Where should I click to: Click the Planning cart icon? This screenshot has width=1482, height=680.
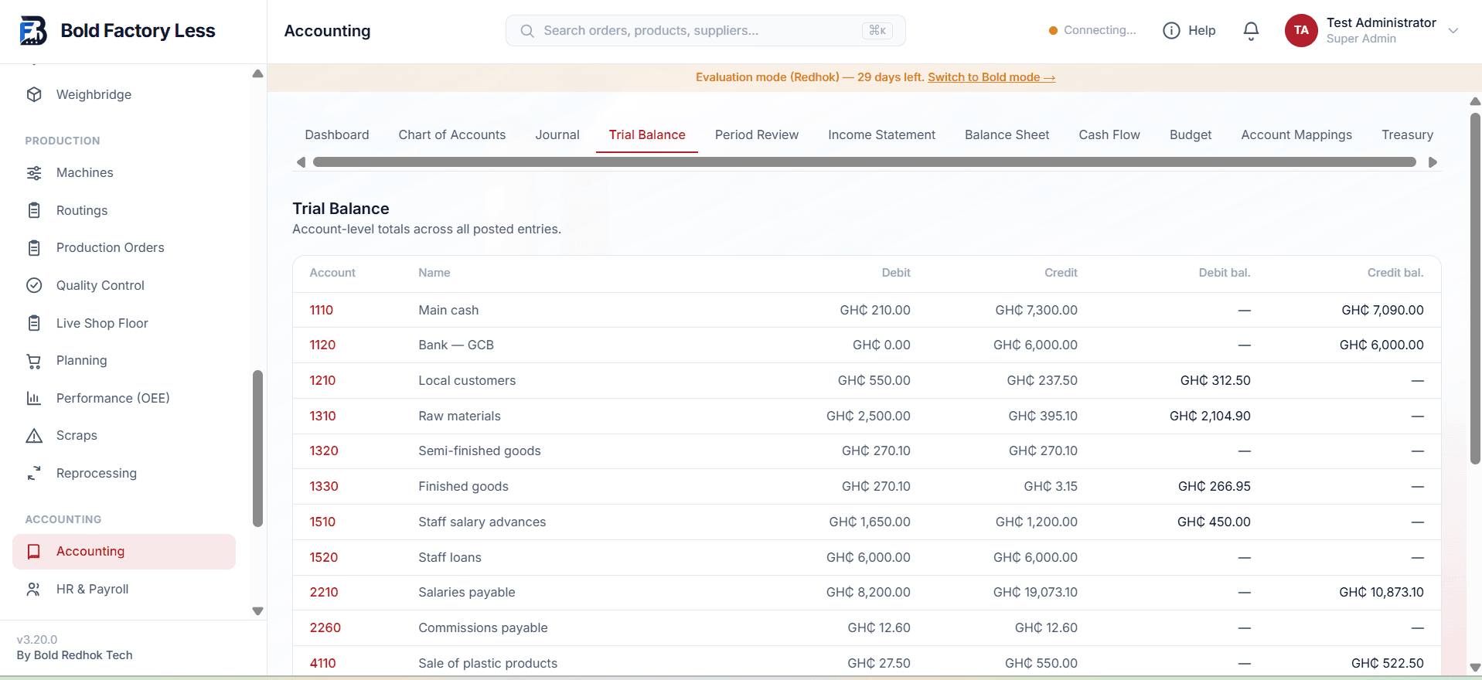34,361
